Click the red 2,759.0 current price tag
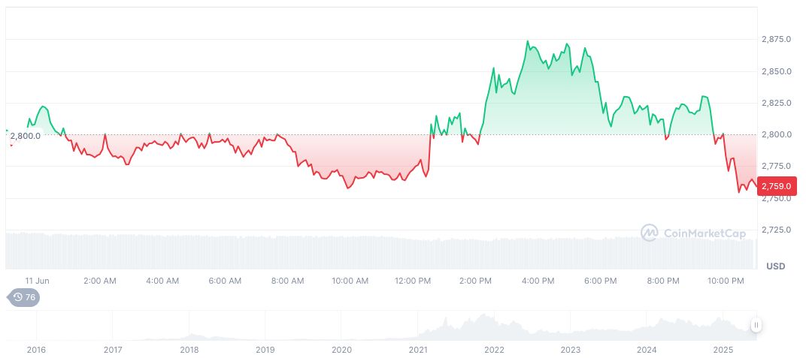806x358 pixels. (777, 185)
